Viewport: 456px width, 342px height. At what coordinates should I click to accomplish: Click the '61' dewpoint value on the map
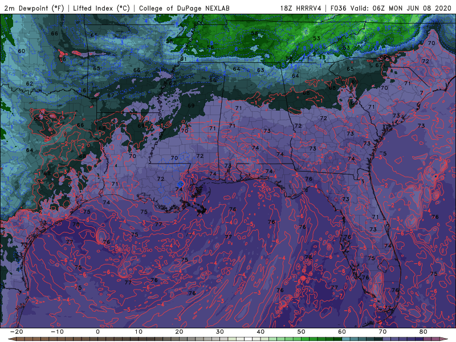click(x=183, y=59)
